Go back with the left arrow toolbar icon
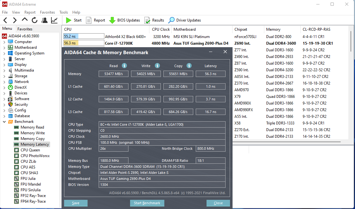Viewport: 355px width, 209px height. tap(5, 20)
